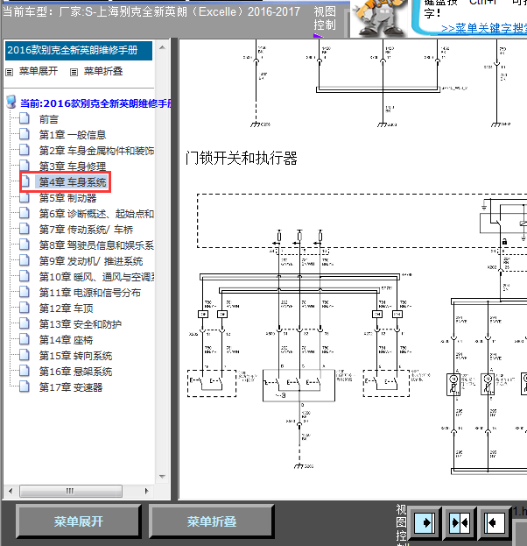Open 第10章 暖风、通风与空调 chapter
This screenshot has width=527, height=546.
pyautogui.click(x=96, y=277)
